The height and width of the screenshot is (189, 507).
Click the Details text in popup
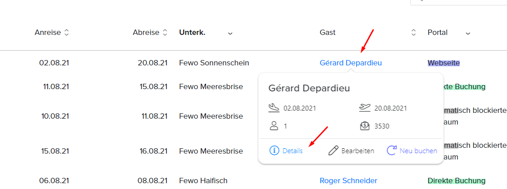coord(292,150)
